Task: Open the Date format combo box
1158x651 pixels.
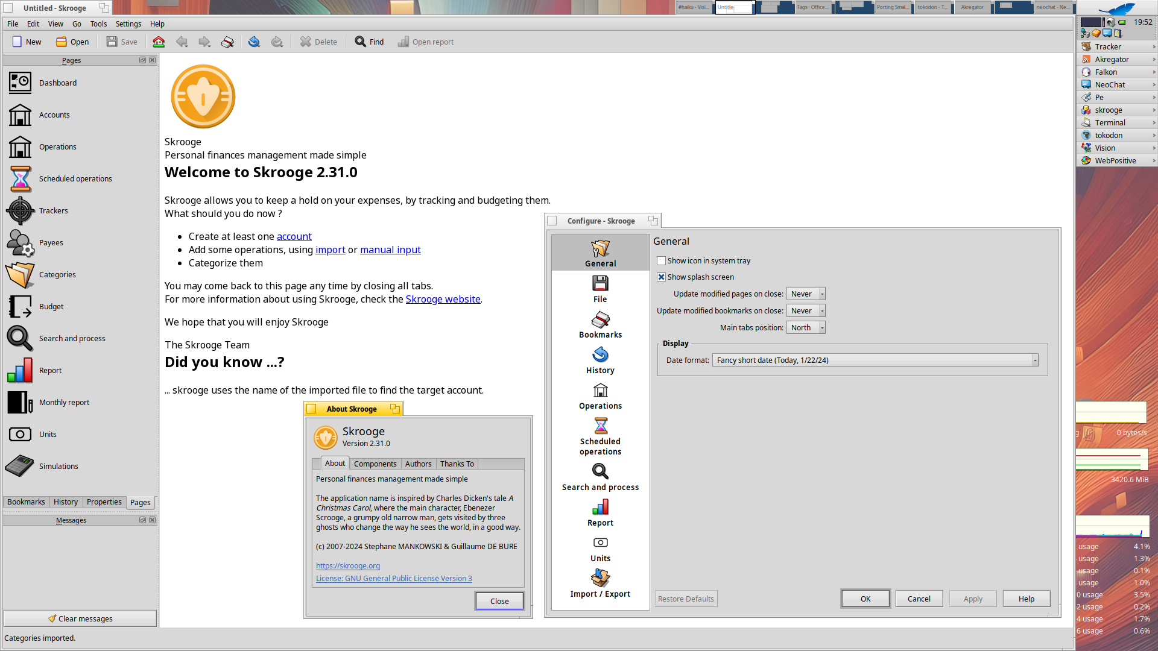Action: tap(875, 360)
